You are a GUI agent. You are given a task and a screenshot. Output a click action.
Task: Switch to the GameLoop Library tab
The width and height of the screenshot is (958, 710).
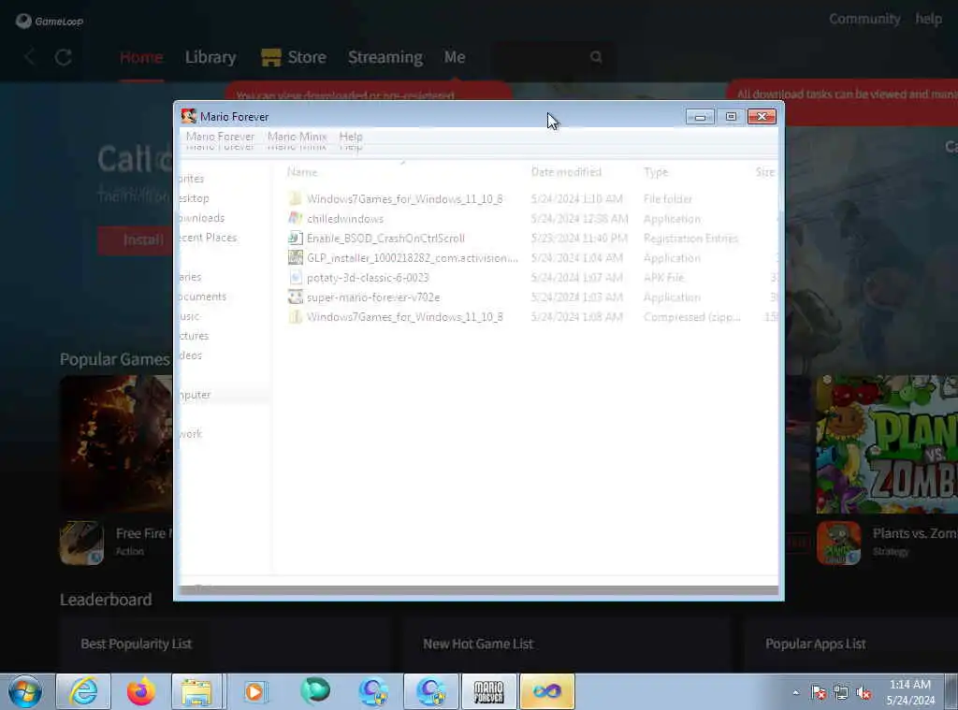(210, 57)
